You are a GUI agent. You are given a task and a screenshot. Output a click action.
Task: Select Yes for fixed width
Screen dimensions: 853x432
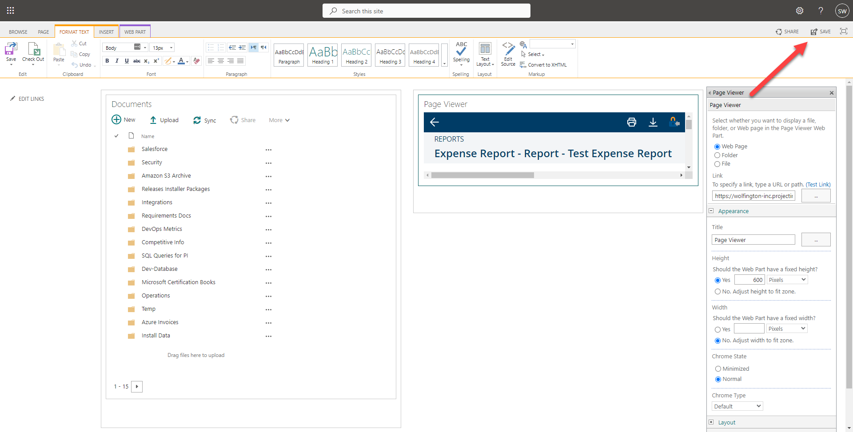pyautogui.click(x=717, y=329)
